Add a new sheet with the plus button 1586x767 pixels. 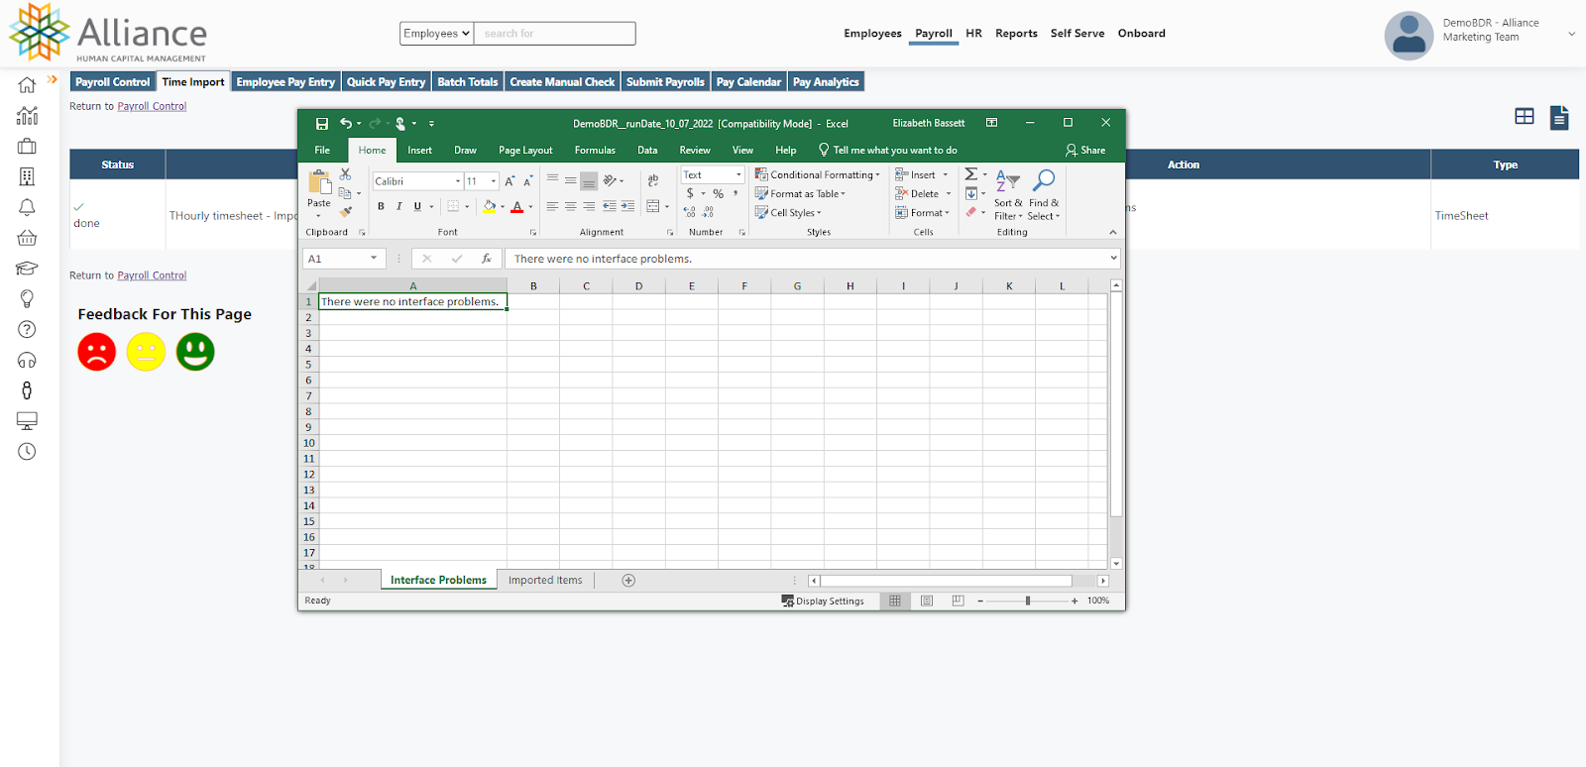[628, 580]
